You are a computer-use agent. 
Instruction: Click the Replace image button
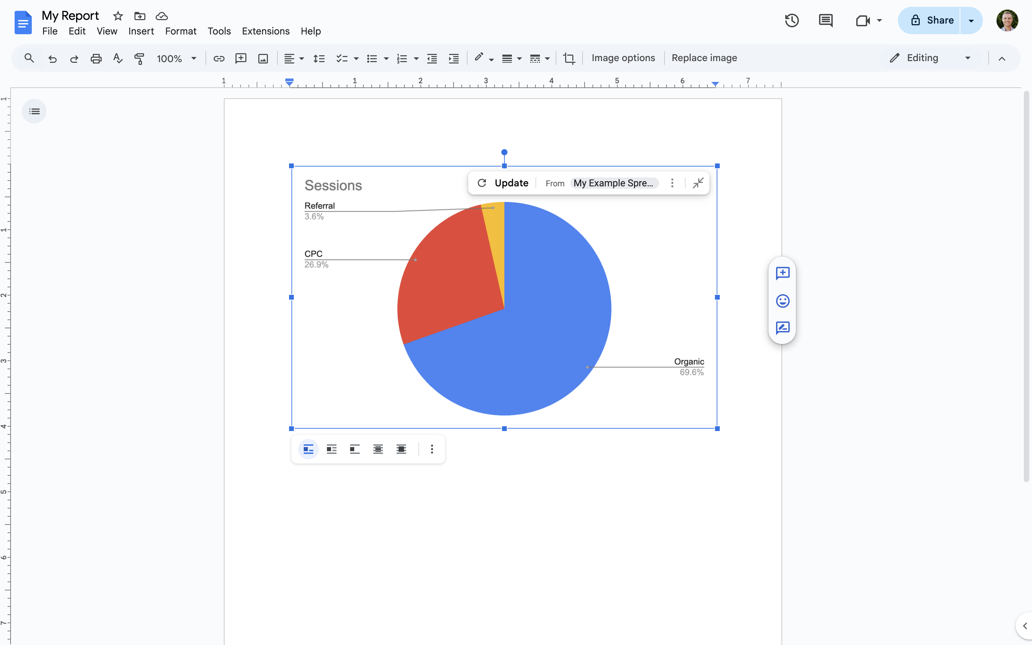tap(704, 58)
